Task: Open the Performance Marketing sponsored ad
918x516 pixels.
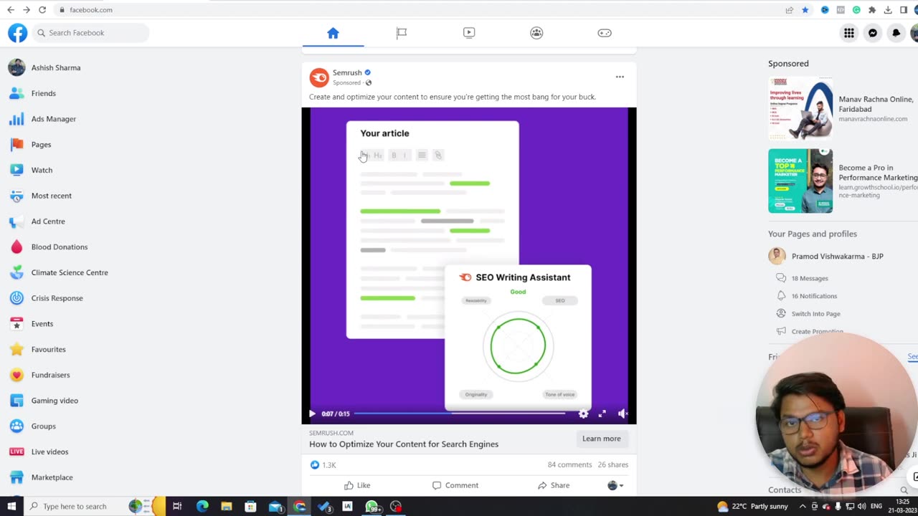Action: coord(843,181)
